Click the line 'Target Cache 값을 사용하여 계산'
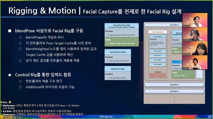Screen dimensions: 213x119 click(x=49, y=55)
